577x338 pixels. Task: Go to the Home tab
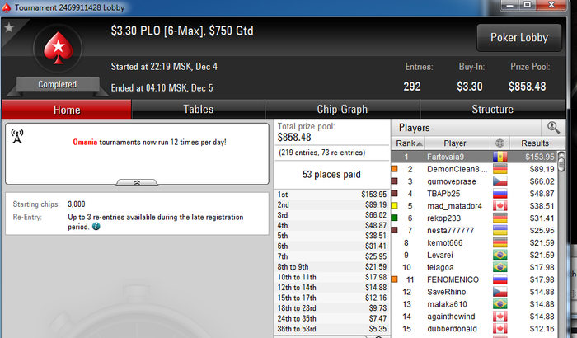67,110
